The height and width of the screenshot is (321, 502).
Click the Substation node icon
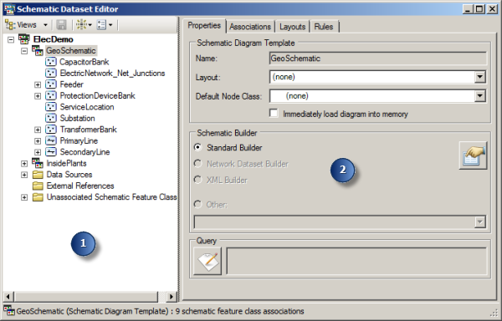tap(50, 118)
